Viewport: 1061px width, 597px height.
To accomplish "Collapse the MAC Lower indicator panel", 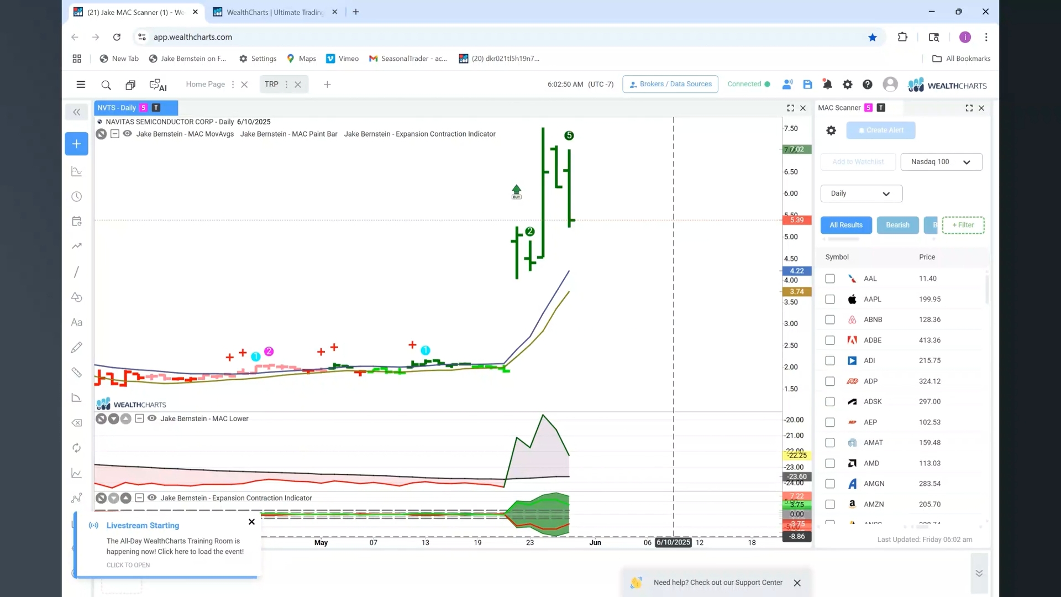I will 139,418.
